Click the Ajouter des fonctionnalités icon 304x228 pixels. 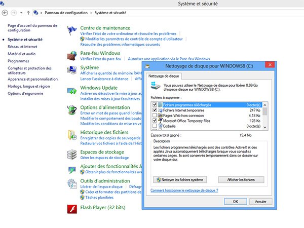tap(72, 170)
